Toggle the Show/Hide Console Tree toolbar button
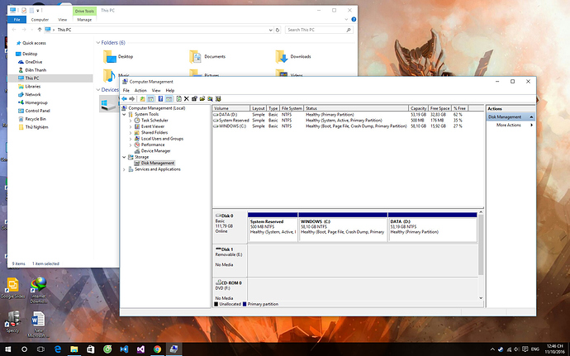570x356 pixels. coord(151,99)
